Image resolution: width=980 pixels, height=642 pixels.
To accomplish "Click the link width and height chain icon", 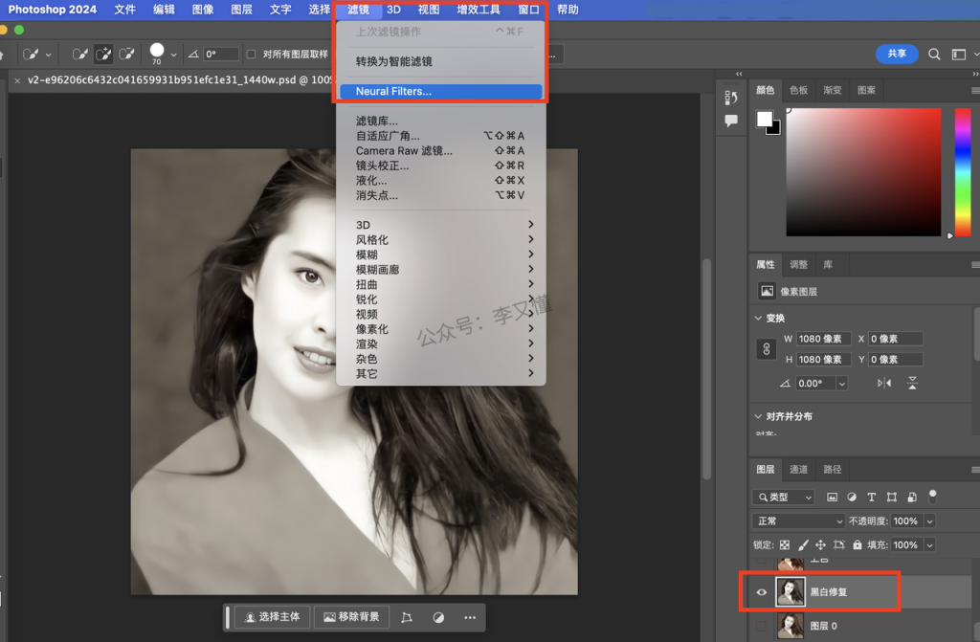I will [x=767, y=349].
